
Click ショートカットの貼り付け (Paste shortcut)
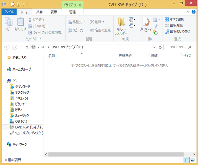[x=45, y=32]
